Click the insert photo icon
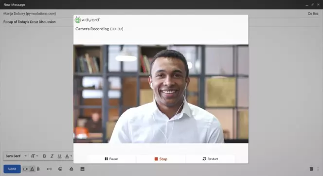 tap(82, 169)
